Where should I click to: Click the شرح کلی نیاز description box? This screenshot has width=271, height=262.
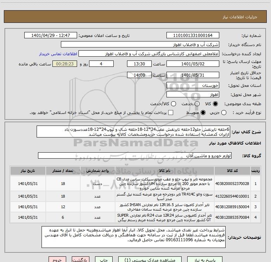(133, 132)
